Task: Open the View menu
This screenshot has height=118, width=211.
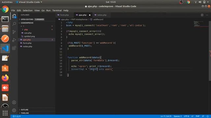Action: point(37,10)
